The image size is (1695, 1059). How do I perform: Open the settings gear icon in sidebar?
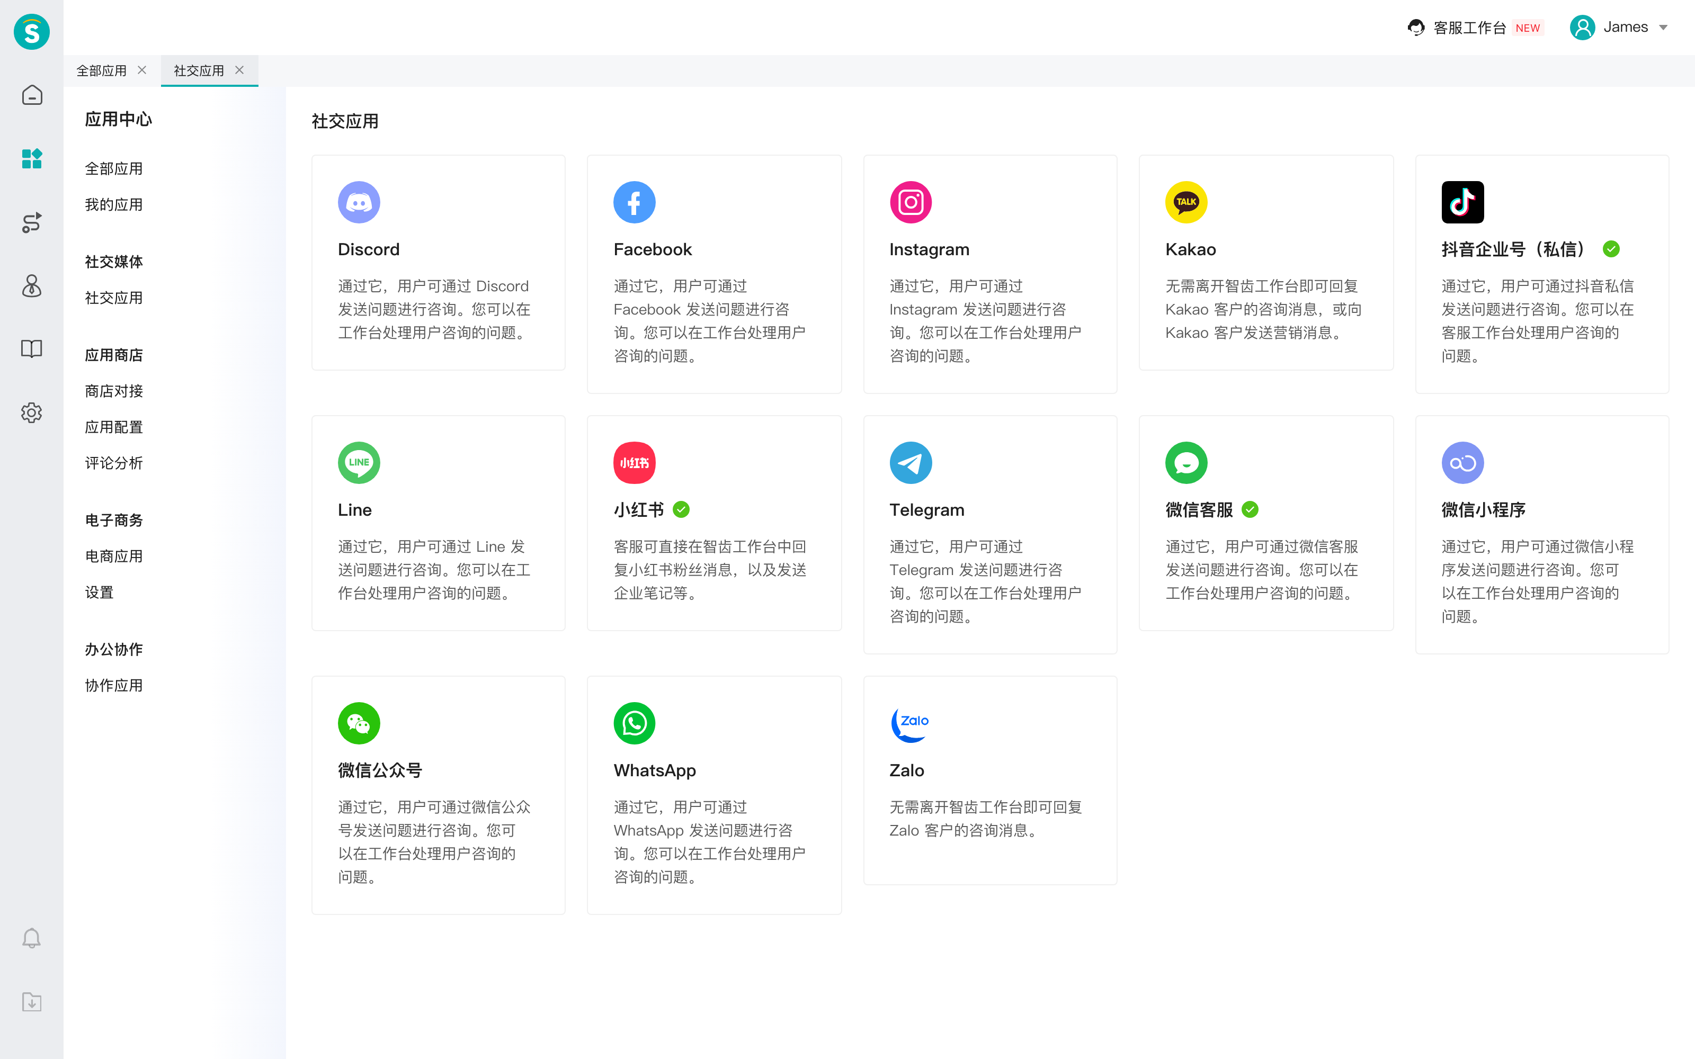coord(32,412)
